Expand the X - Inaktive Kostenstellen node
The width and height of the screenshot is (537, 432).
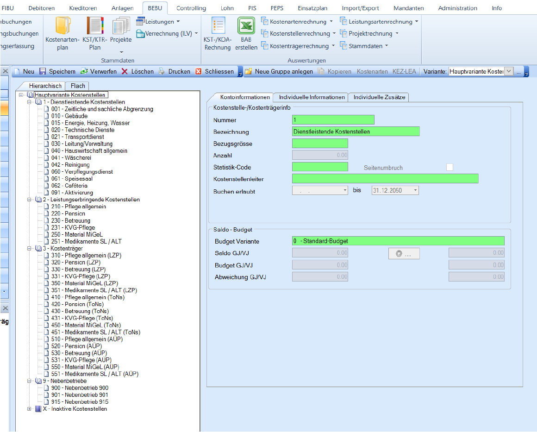[30, 409]
